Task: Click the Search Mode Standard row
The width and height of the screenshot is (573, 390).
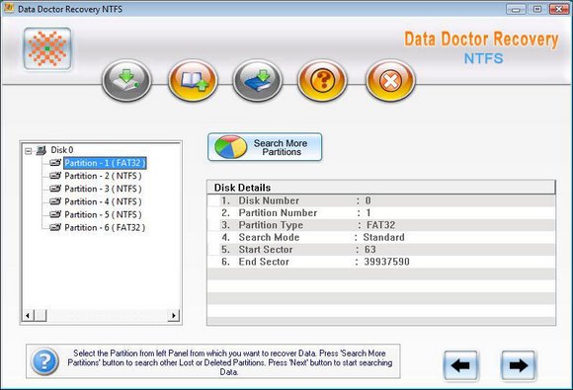Action: click(x=381, y=237)
